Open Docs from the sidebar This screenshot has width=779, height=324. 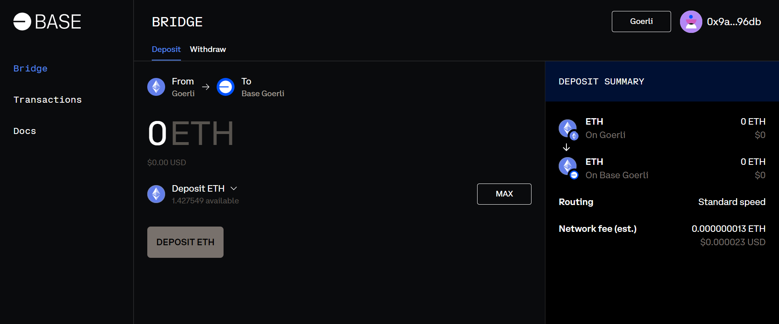(25, 131)
